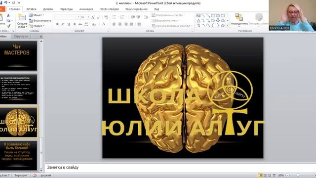Open the font size dropdown
The height and width of the screenshot is (178, 316).
pos(88,17)
